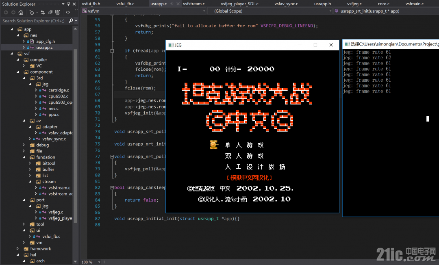439x265 pixels.
Task: Open the pending changes filter dropdown arrow
Action: click(x=37, y=12)
